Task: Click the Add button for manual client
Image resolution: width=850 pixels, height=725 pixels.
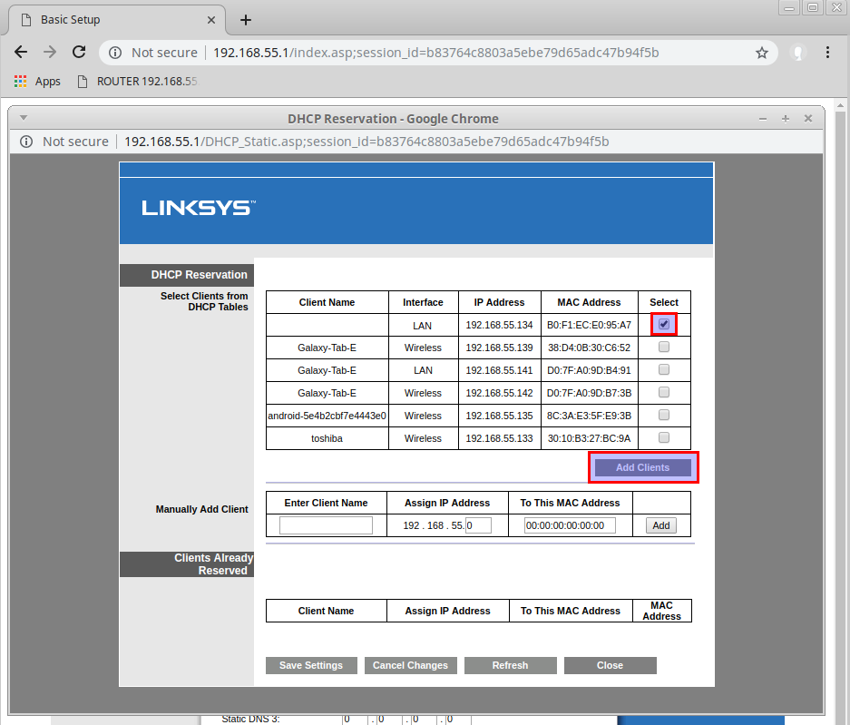Action: (660, 525)
